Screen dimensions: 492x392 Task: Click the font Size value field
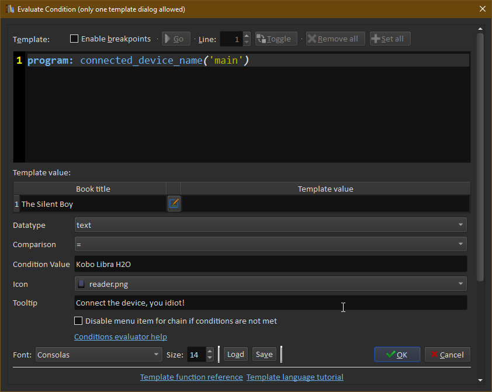coord(197,355)
